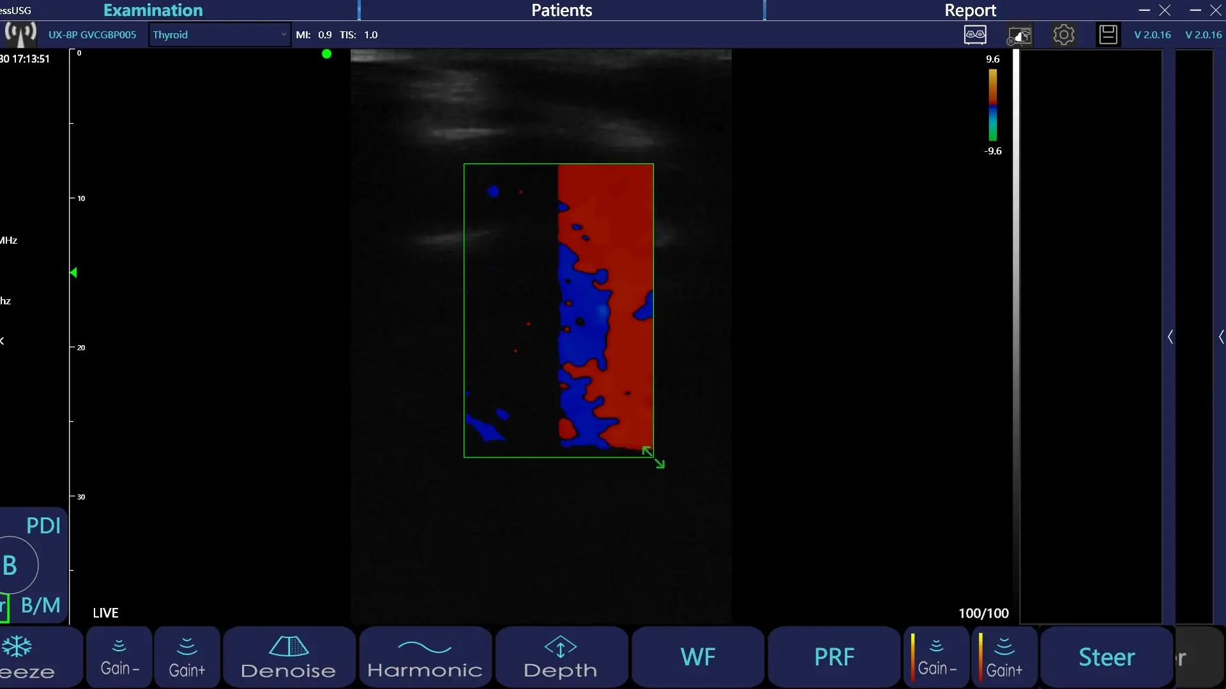Decrease B-mode gain with Gain- button
Image resolution: width=1226 pixels, height=689 pixels.
tap(119, 657)
